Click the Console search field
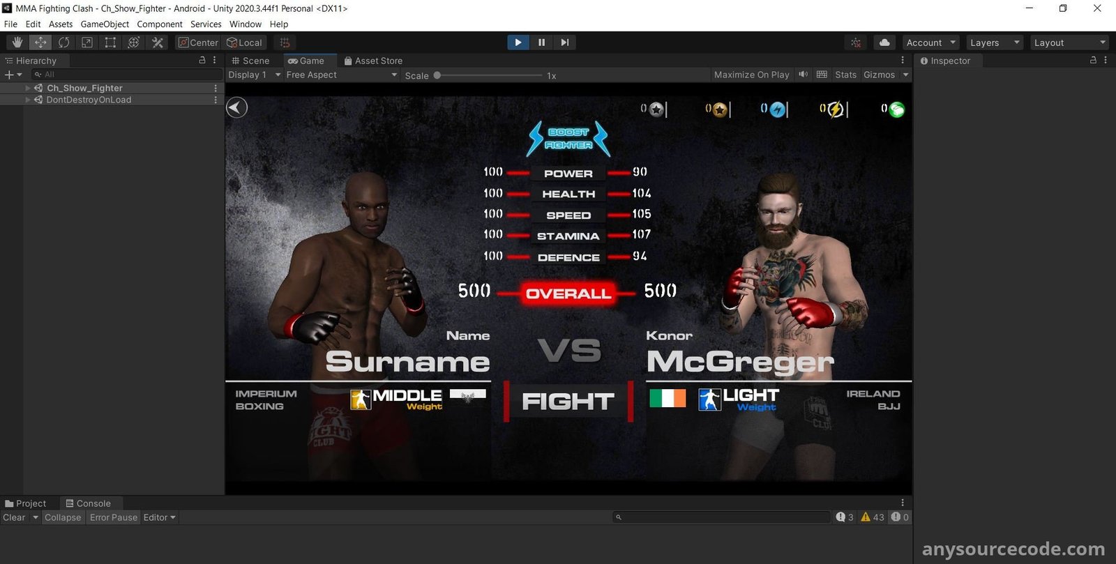Viewport: 1116px width, 564px height. 722,517
